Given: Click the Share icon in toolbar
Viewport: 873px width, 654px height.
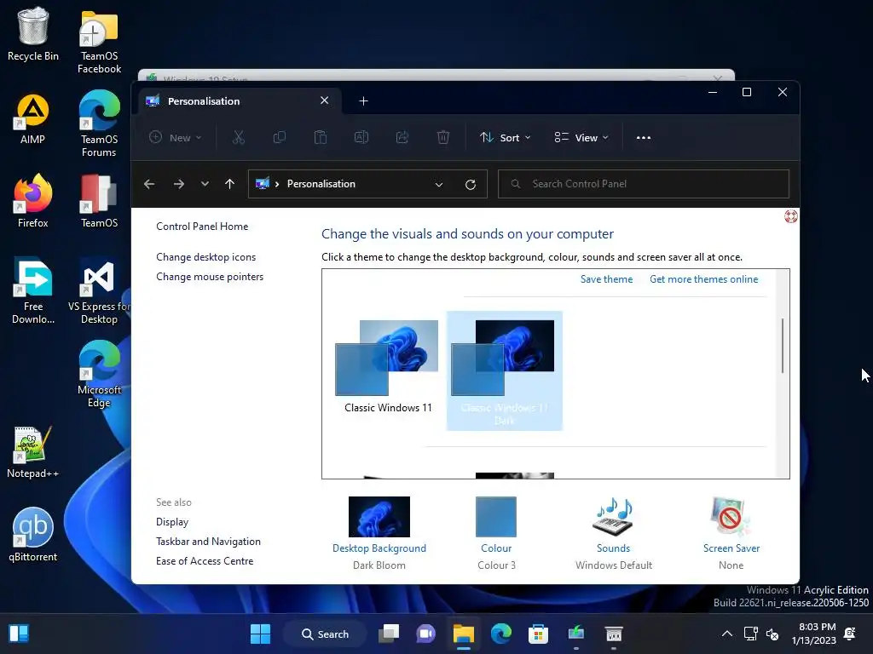Looking at the screenshot, I should pos(402,137).
